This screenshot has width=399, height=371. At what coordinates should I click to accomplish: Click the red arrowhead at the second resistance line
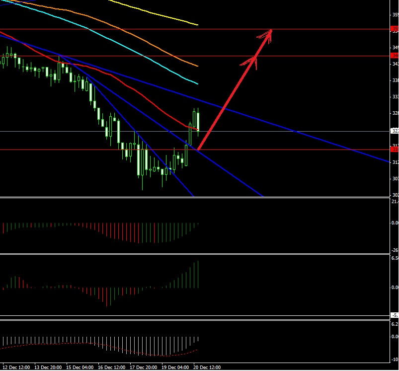[x=253, y=59]
